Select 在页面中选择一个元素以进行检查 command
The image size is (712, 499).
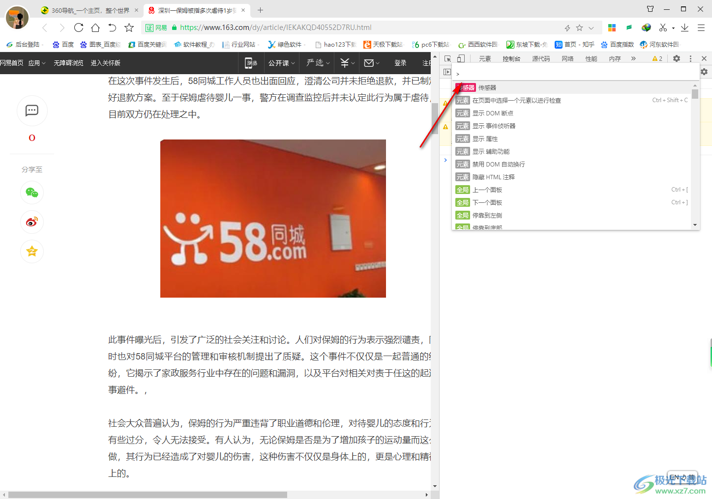click(571, 100)
